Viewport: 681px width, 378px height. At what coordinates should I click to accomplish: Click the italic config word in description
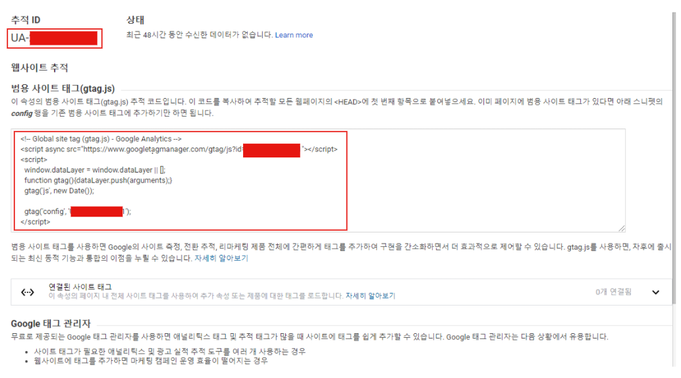pyautogui.click(x=22, y=113)
